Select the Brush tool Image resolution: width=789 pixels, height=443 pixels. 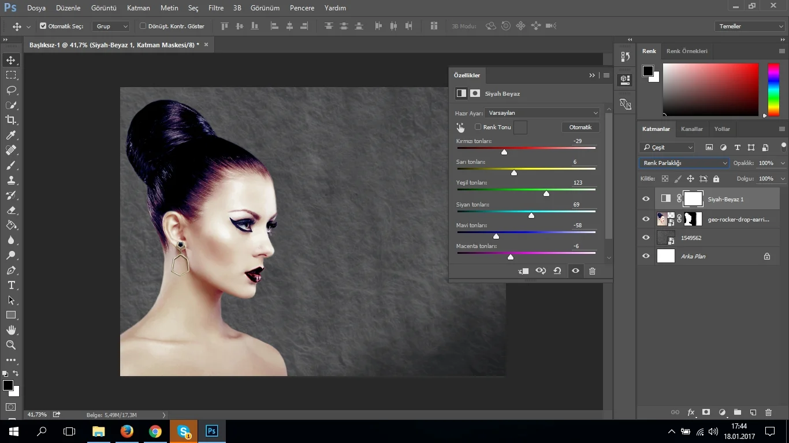[x=11, y=165]
